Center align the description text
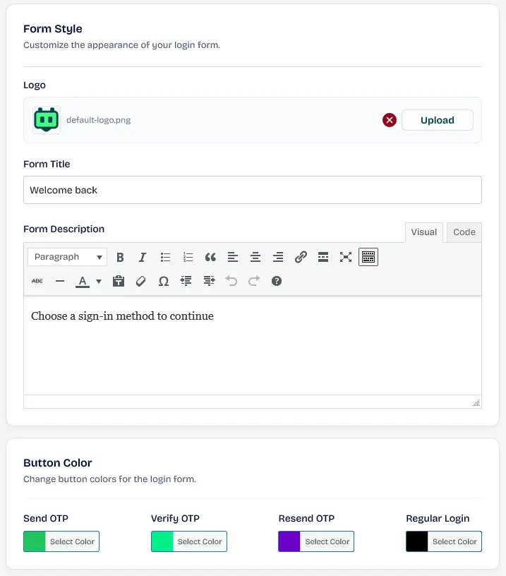This screenshot has width=506, height=576. pos(255,257)
